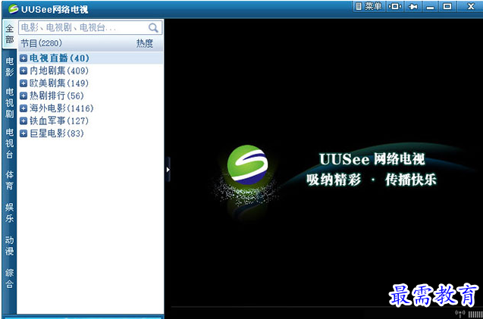Image resolution: width=483 pixels, height=319 pixels.
Task: Expand the 铁血军事(127) category
Action: (24, 120)
